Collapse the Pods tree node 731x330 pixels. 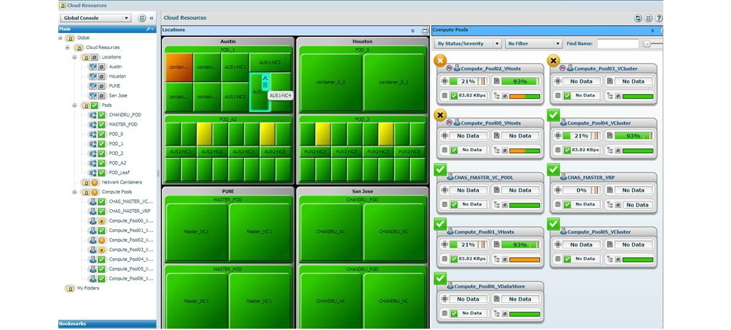[74, 105]
